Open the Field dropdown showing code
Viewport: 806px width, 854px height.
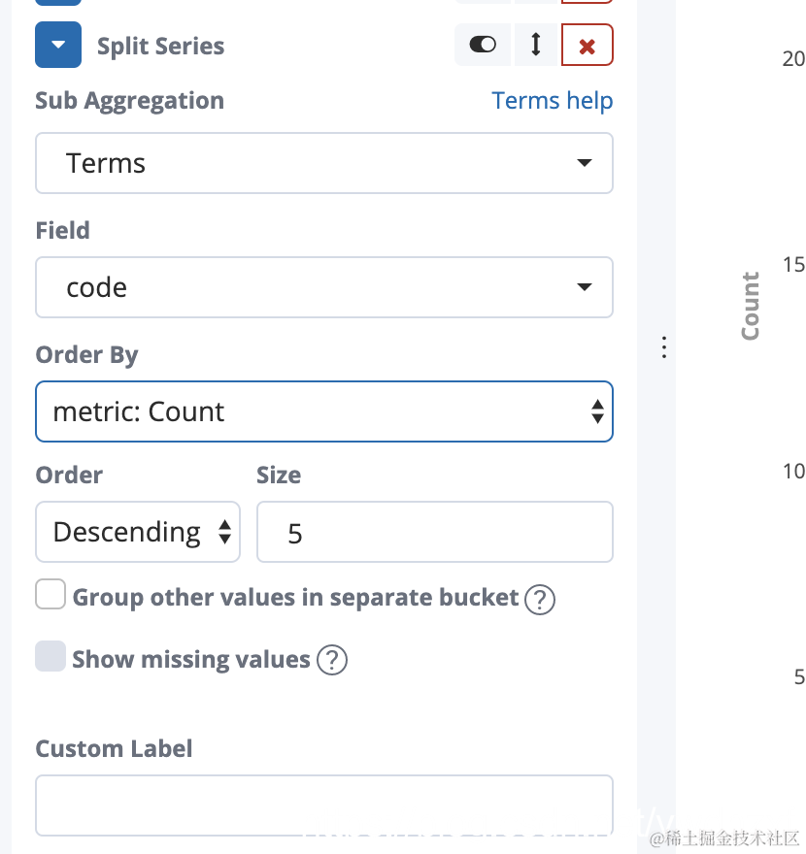[x=323, y=287]
